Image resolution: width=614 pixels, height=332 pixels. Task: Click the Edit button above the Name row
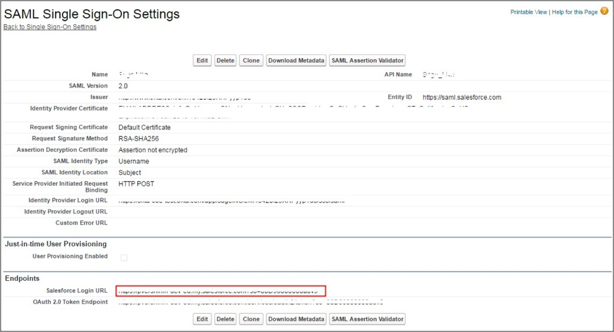pyautogui.click(x=202, y=60)
